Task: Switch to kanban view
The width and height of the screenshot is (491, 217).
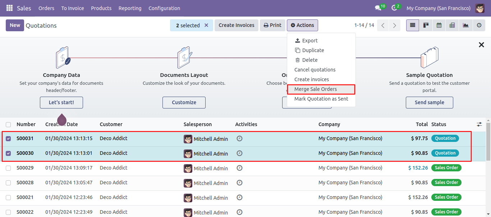Action: coord(426,25)
